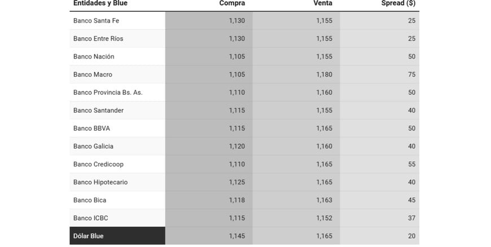Click the Banco ICBC entity name

(90, 218)
